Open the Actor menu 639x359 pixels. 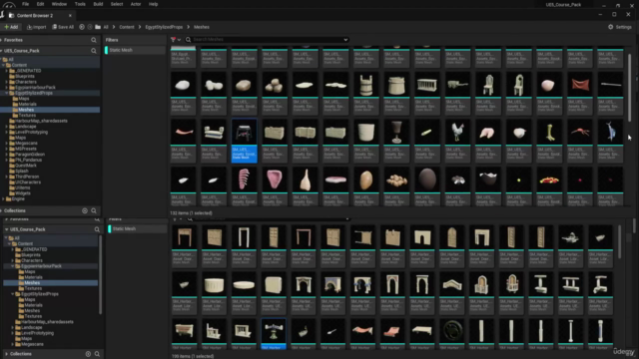(136, 4)
